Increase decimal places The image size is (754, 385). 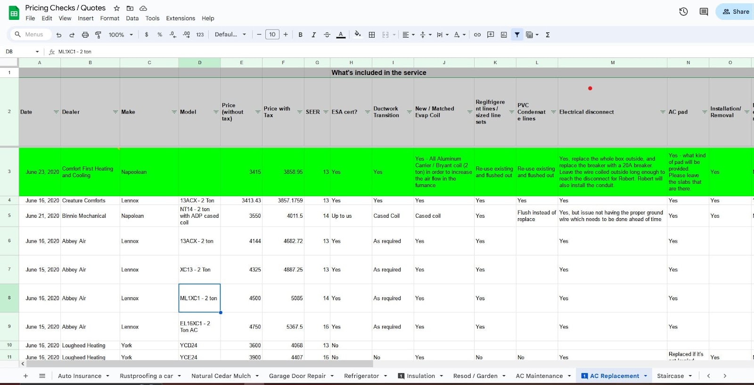[x=187, y=35]
